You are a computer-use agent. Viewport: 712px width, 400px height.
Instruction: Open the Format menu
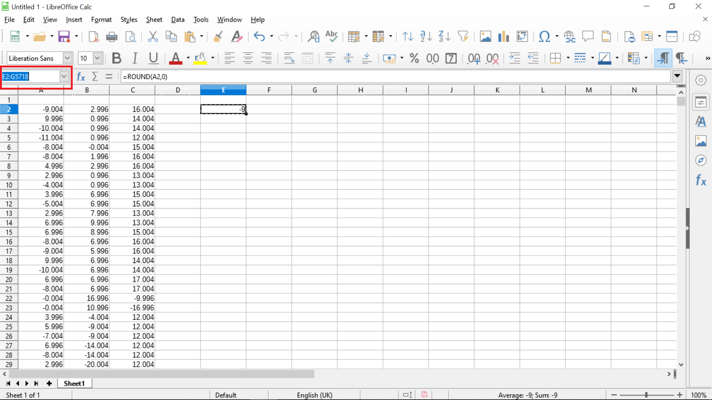click(101, 20)
